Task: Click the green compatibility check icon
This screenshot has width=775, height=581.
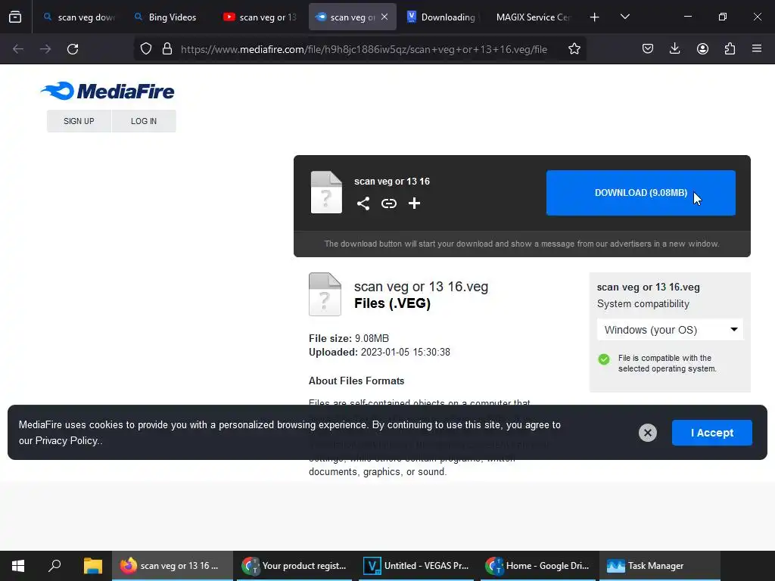Action: (604, 359)
